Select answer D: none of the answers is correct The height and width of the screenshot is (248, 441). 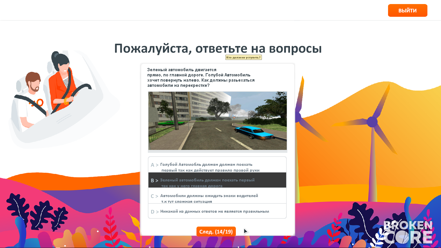[217, 211]
